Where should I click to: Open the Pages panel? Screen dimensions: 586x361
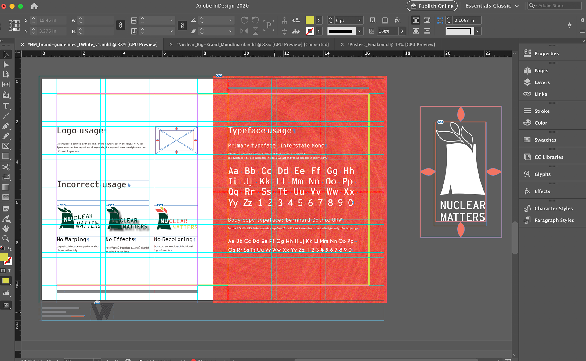coord(541,71)
